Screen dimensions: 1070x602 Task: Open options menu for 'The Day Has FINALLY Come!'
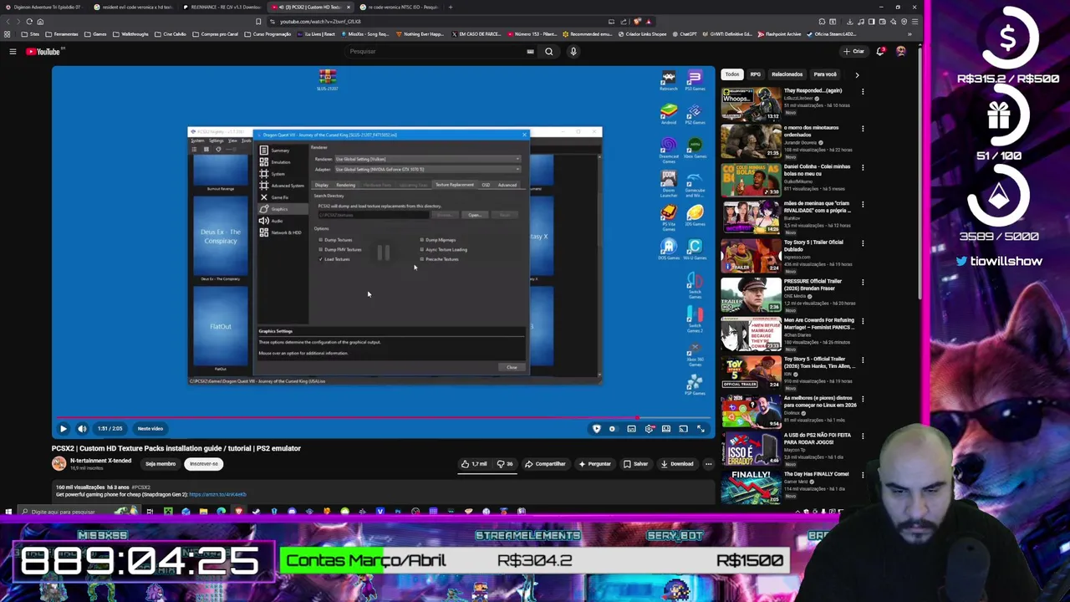tap(863, 475)
